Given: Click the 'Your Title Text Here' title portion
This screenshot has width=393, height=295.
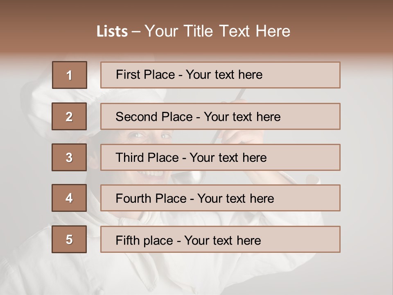Looking at the screenshot, I should pyautogui.click(x=217, y=31).
